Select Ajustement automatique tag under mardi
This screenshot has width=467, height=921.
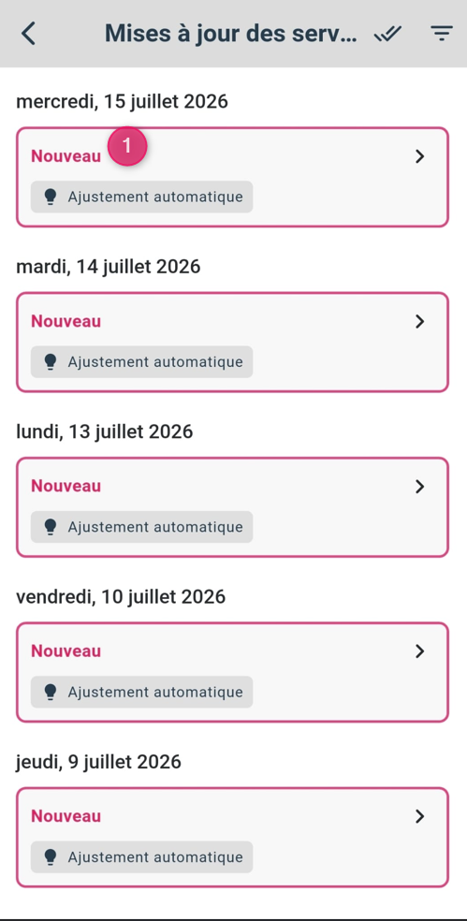(141, 362)
